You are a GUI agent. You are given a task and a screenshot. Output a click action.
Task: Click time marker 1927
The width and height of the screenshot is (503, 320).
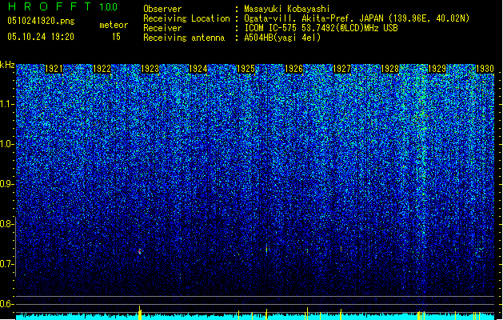coord(342,69)
